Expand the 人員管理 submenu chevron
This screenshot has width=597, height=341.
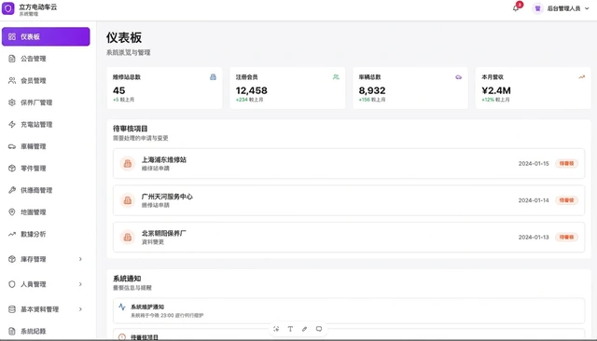point(80,284)
